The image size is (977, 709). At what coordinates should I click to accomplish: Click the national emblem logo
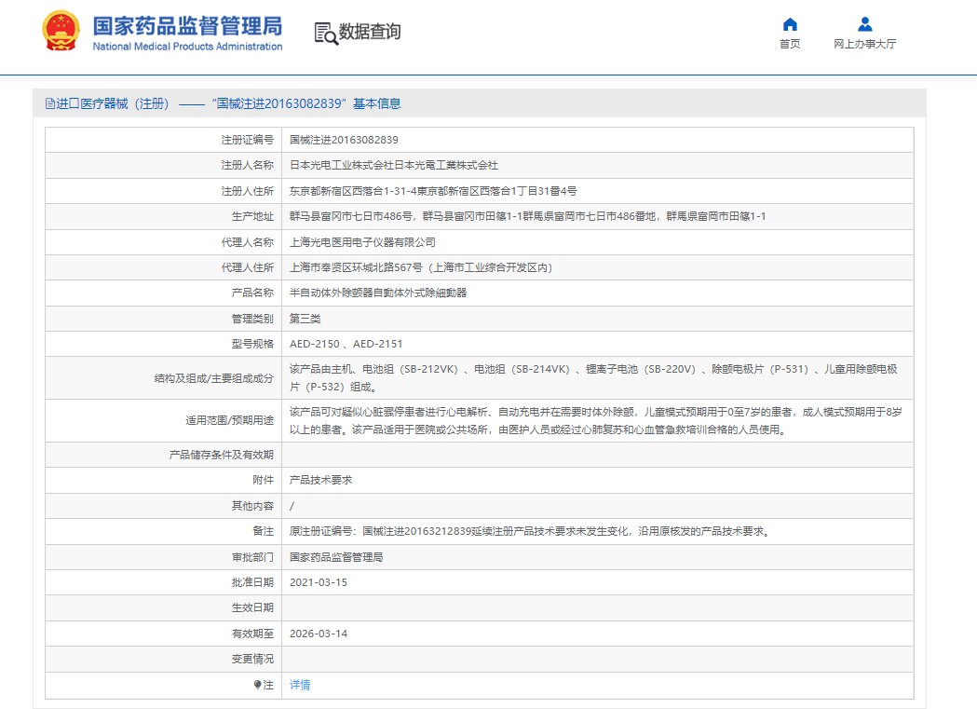pos(61,31)
